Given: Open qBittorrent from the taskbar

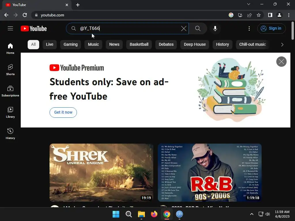Looking at the screenshot, I should 179,214.
